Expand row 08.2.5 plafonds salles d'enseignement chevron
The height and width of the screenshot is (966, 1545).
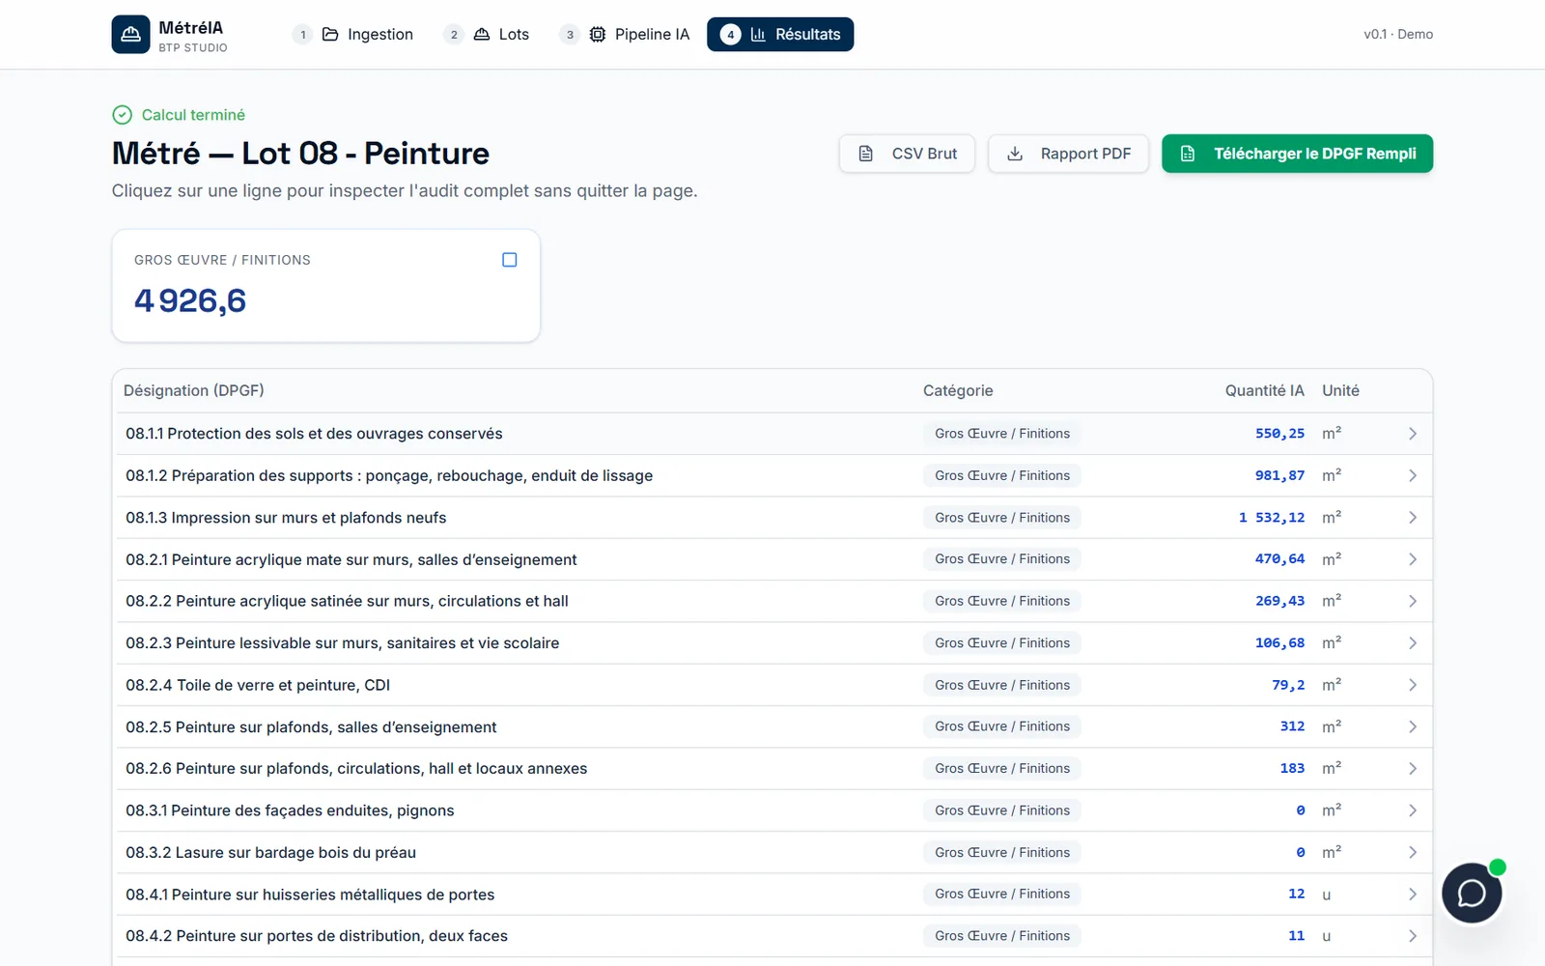point(1413,726)
